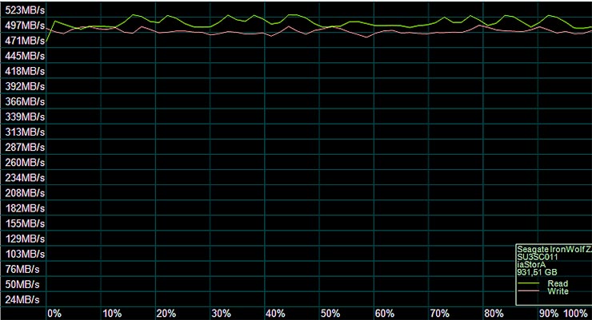Select the Read label in the legend
This screenshot has height=320, width=592.
(558, 283)
